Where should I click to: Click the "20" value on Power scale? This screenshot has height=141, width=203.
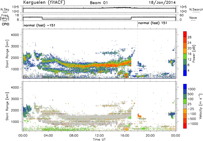189,48
